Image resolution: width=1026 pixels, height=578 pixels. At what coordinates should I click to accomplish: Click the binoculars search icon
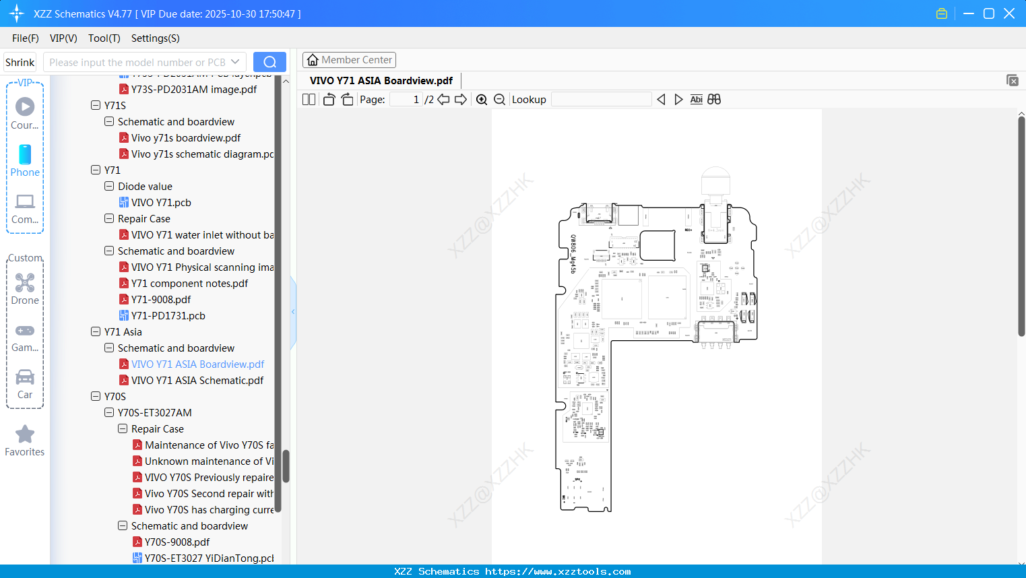[x=714, y=99]
